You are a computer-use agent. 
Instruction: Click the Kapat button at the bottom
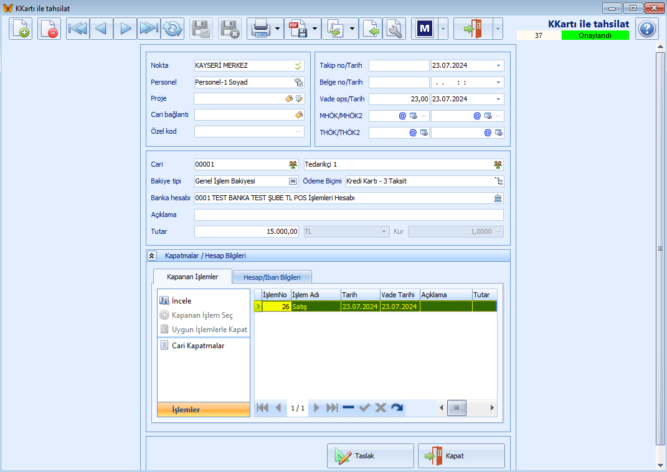coord(461,456)
